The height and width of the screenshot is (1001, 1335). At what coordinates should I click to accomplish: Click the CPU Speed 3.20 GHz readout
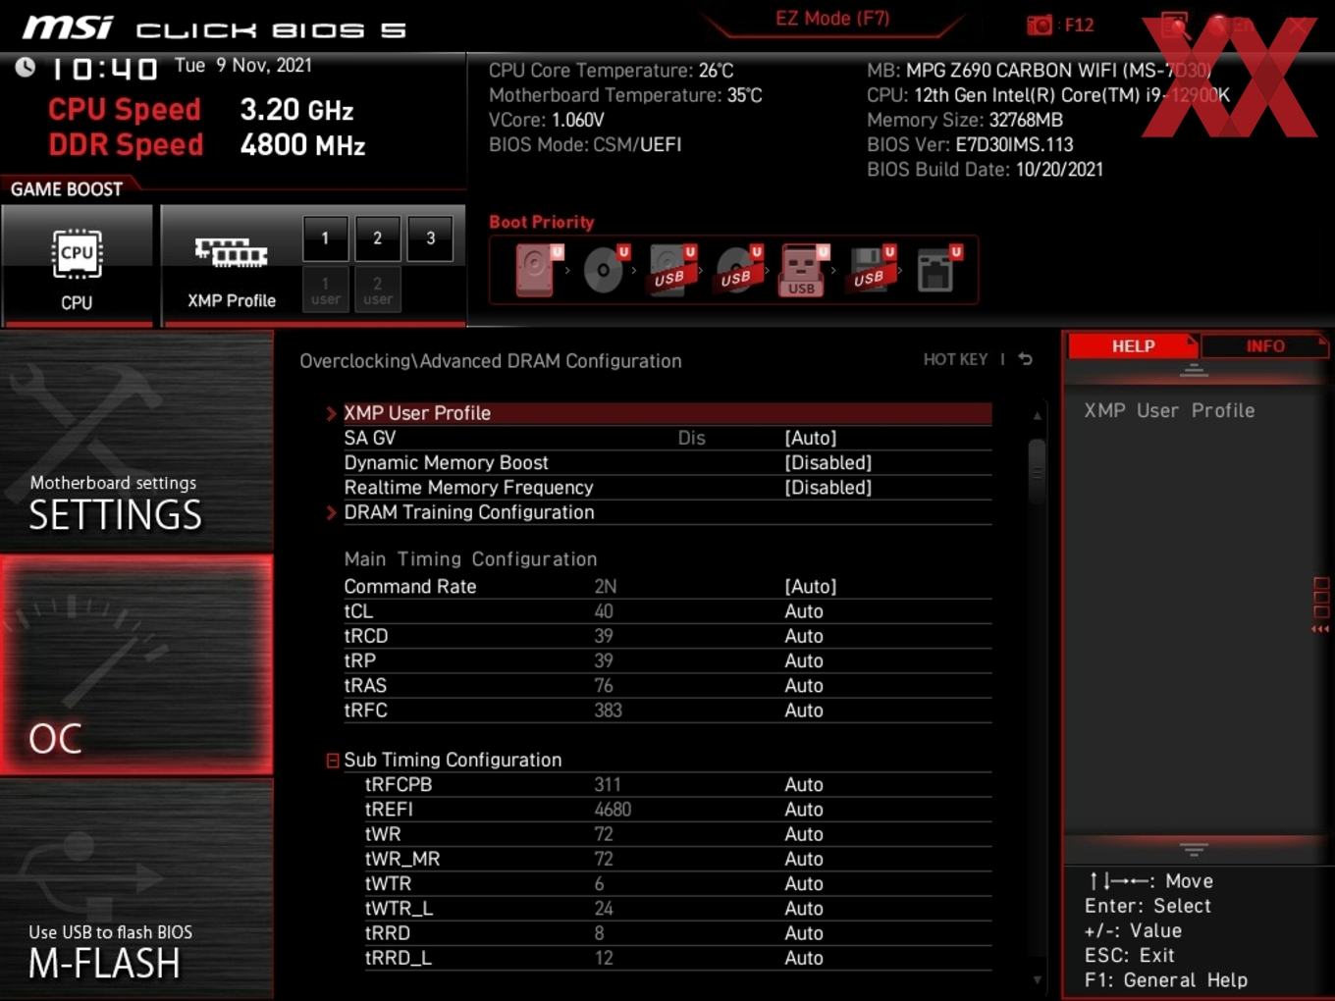[201, 110]
